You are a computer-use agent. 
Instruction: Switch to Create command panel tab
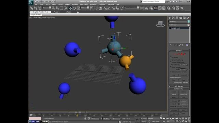coord(170,18)
